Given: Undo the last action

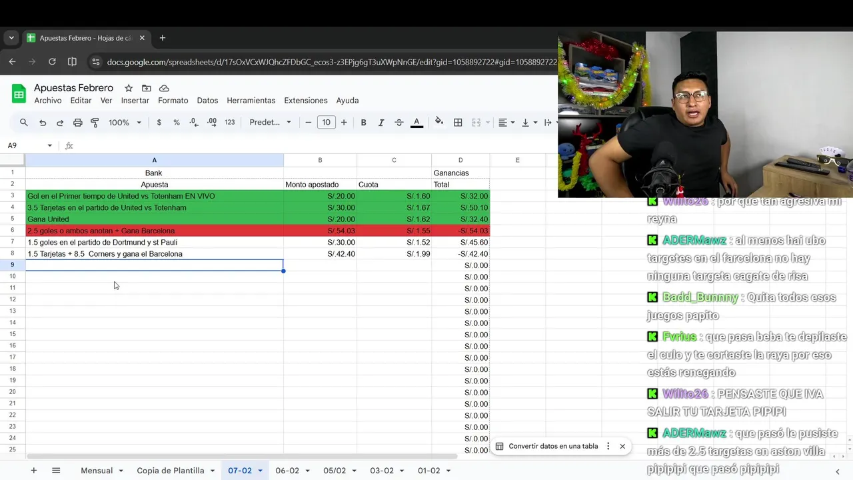Looking at the screenshot, I should click(x=43, y=123).
